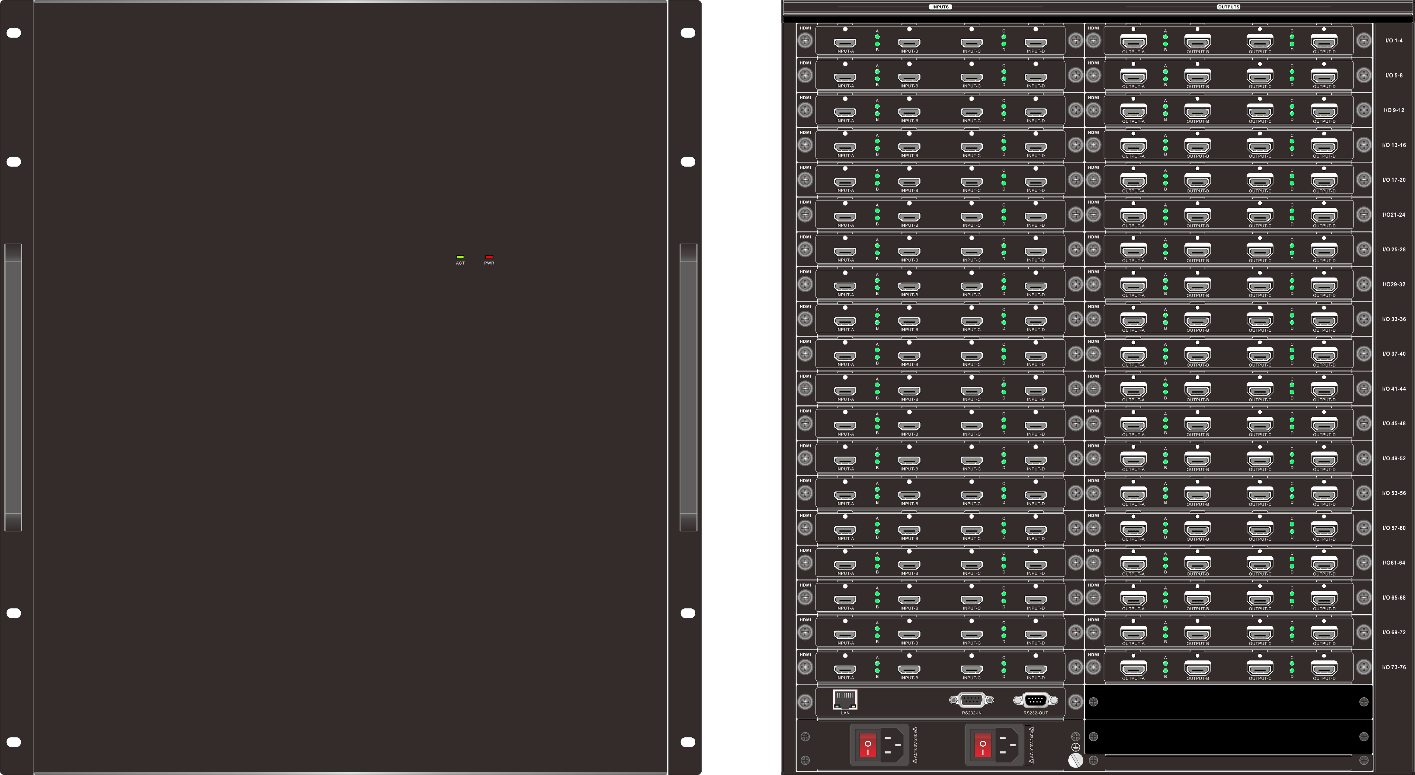Viewport: 1415px width, 775px height.
Task: Select the RS232-IN serial connector
Action: (x=971, y=700)
